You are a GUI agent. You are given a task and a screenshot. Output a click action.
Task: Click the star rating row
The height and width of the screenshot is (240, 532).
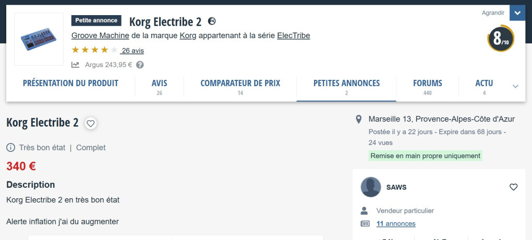[94, 50]
